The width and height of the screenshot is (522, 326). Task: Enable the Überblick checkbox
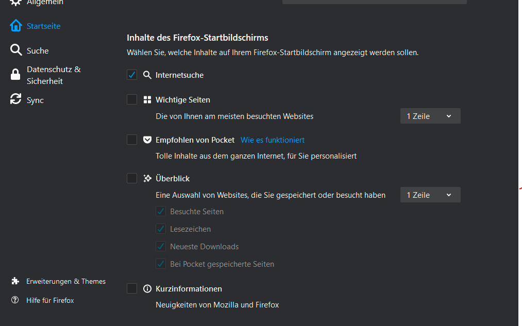[132, 178]
